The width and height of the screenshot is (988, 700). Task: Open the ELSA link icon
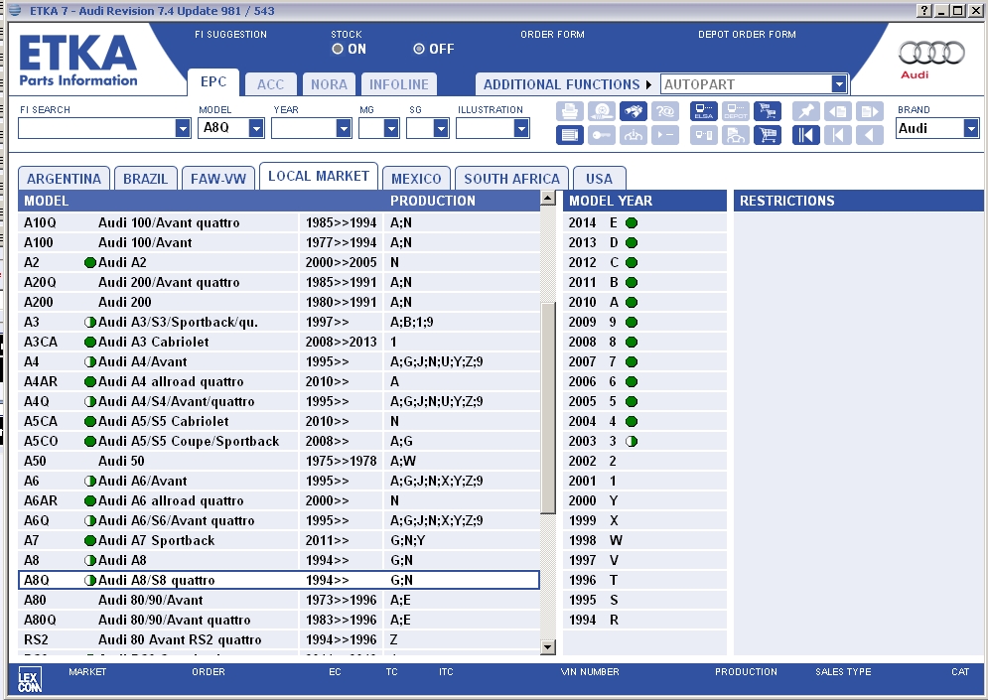coord(704,111)
